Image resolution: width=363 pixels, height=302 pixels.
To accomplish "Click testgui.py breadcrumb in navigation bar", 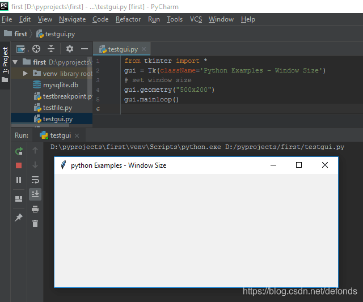I will tap(56, 34).
